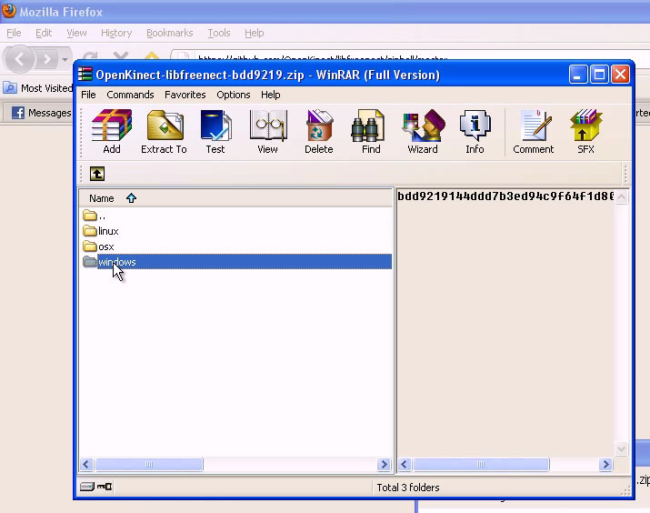This screenshot has width=650, height=513.
Task: Click the archive comment hash text
Action: point(505,196)
